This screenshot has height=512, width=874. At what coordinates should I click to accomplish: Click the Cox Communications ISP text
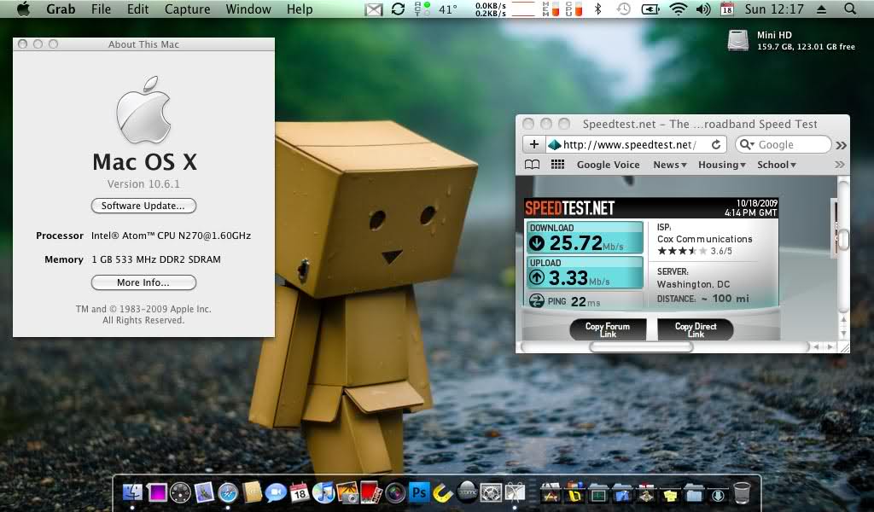(704, 239)
